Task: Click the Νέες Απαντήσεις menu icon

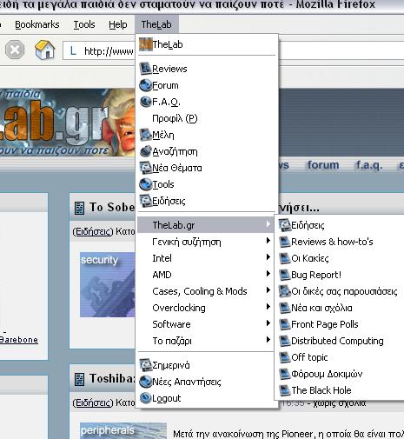Action: pos(145,382)
